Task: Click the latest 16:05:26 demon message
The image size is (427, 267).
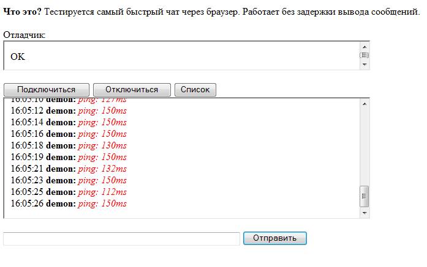Action: [69, 203]
